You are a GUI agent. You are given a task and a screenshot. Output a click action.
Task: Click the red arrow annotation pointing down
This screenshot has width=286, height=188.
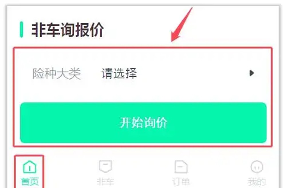[x=182, y=24]
